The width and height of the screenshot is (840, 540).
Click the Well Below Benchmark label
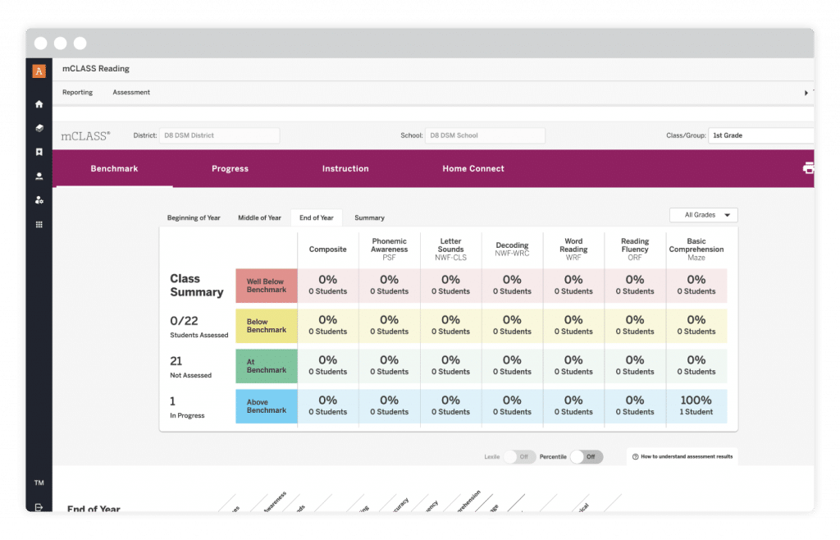[x=267, y=286]
